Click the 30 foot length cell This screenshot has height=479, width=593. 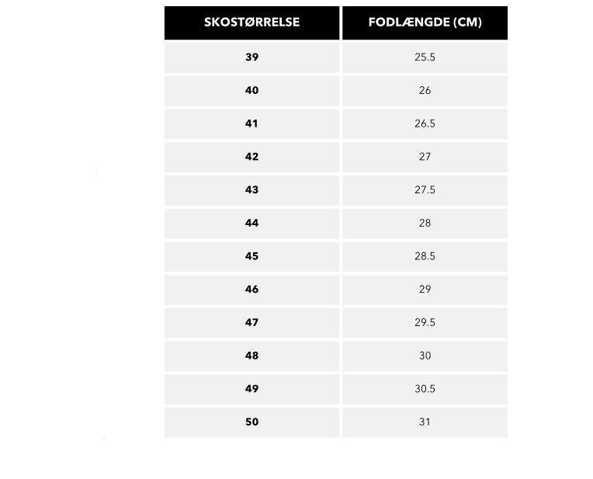(425, 356)
